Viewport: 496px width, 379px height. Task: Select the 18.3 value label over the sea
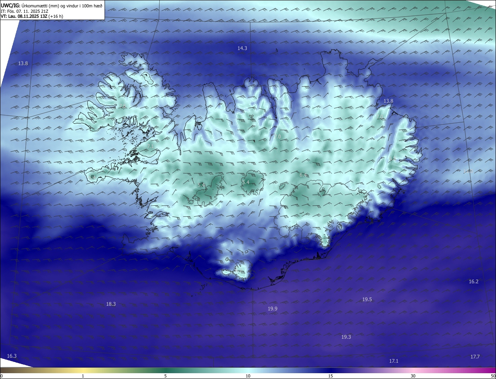point(111,304)
